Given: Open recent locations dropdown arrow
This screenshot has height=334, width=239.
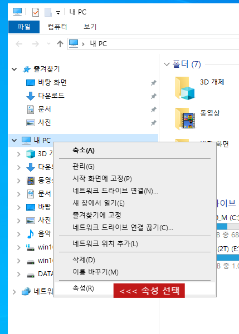Looking at the screenshot, I should pyautogui.click(x=48, y=44).
